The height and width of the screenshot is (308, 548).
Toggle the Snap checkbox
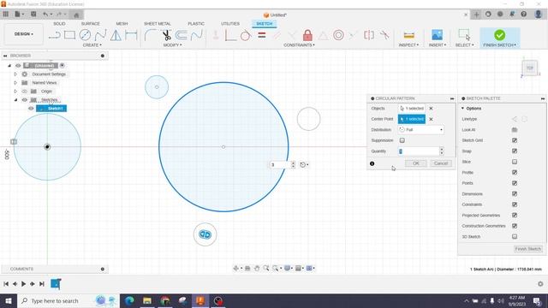(515, 151)
